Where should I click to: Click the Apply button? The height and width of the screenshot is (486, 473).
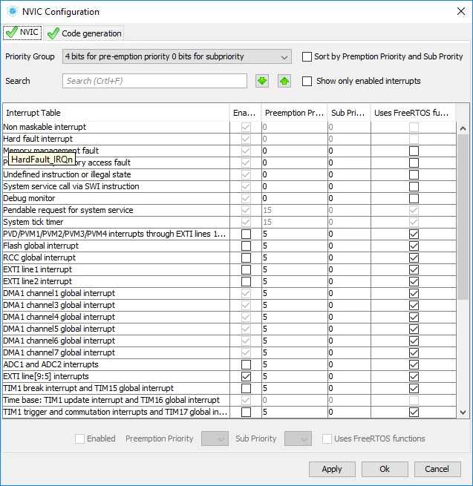332,469
